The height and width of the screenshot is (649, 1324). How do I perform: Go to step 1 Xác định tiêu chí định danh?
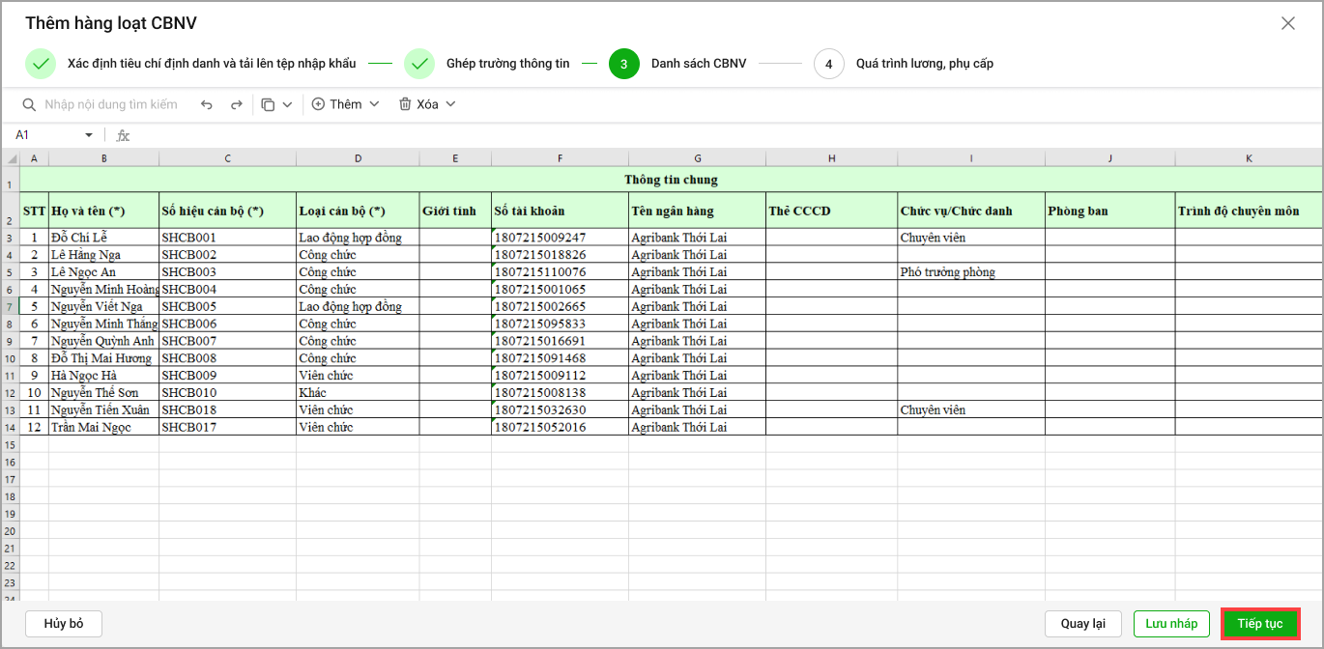tap(41, 64)
